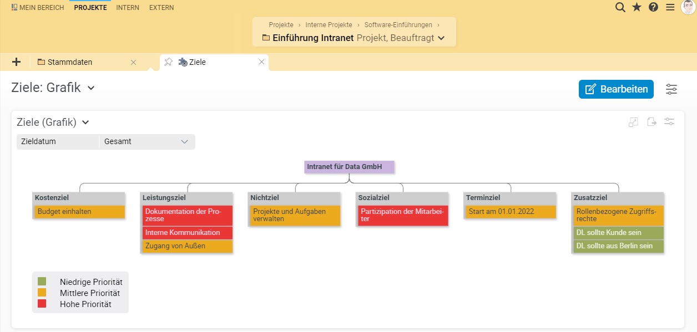Screen dimensions: 697x332
Task: Export the Ziele (Grafik) widget
Action: pyautogui.click(x=651, y=122)
